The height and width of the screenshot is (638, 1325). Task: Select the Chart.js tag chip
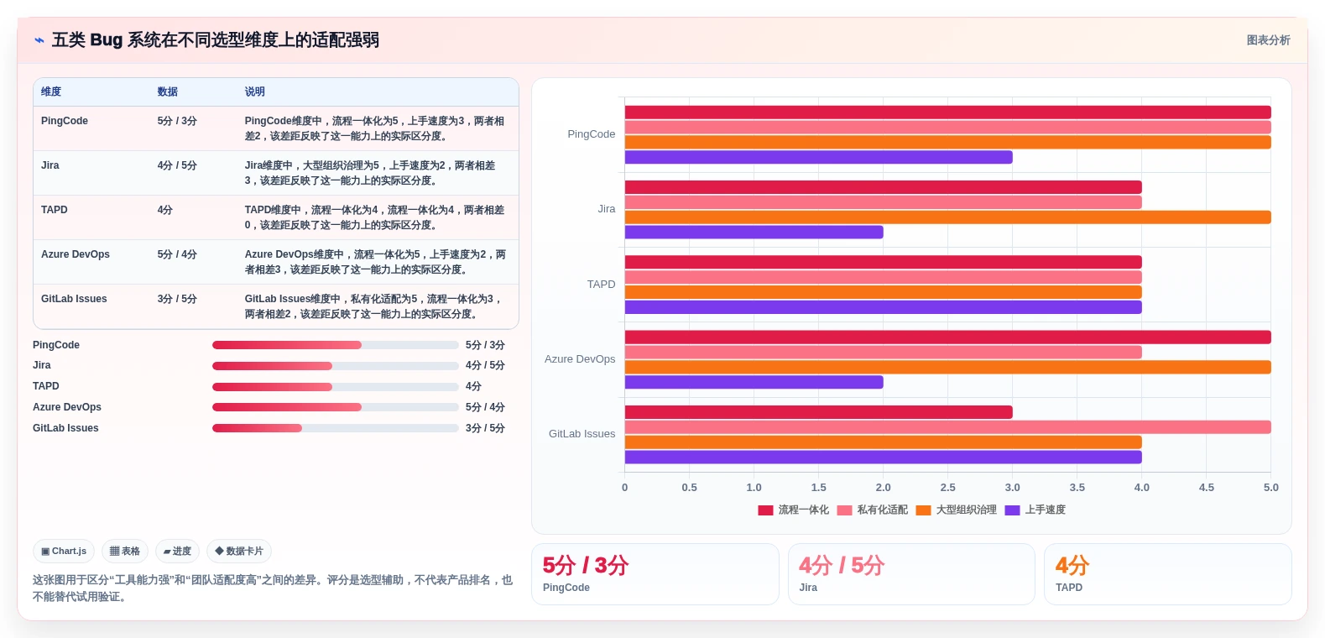[x=64, y=552]
